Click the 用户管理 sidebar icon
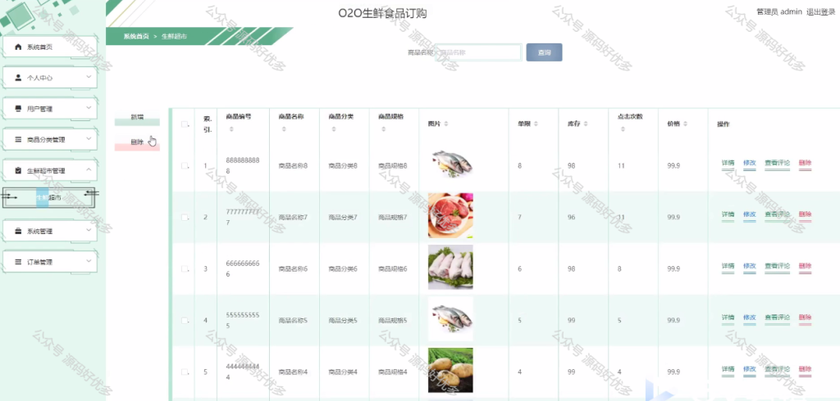 (x=18, y=109)
